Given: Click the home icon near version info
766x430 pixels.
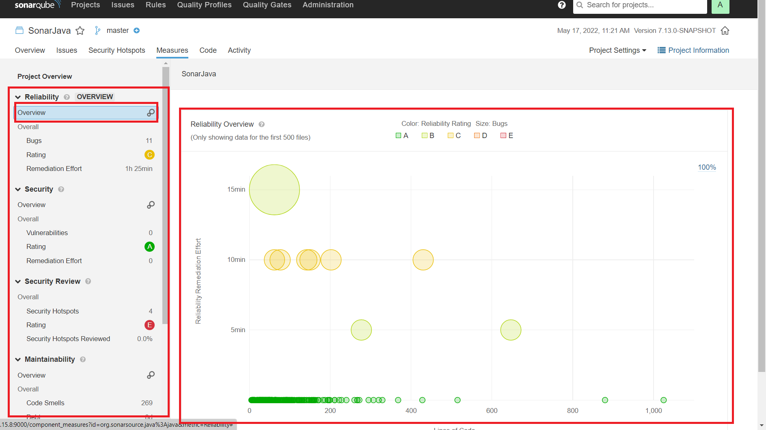Looking at the screenshot, I should click(725, 30).
